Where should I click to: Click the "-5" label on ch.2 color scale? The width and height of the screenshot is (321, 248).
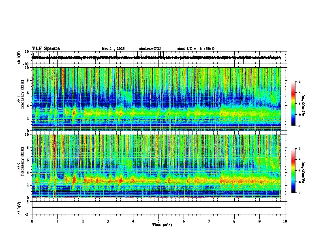[299, 171]
